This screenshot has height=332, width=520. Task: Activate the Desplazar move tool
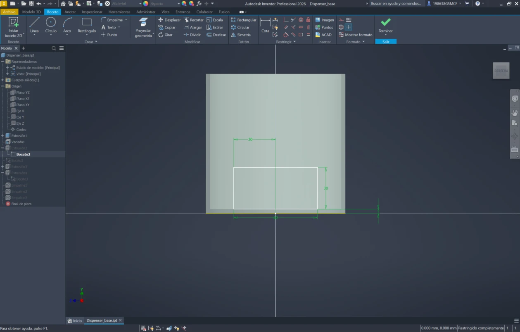[x=169, y=20]
